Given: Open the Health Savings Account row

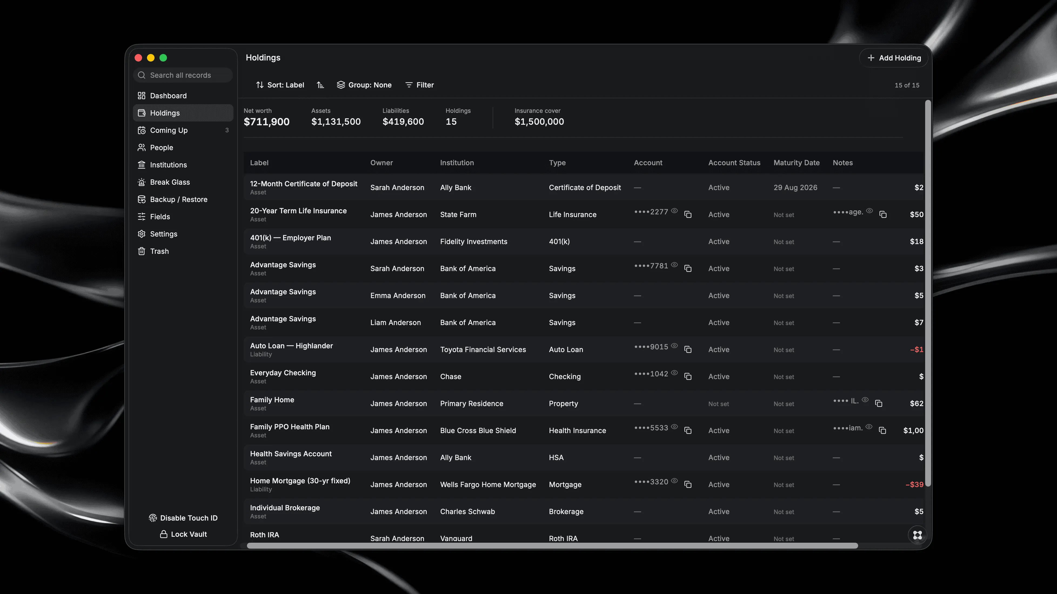Looking at the screenshot, I should coord(583,457).
